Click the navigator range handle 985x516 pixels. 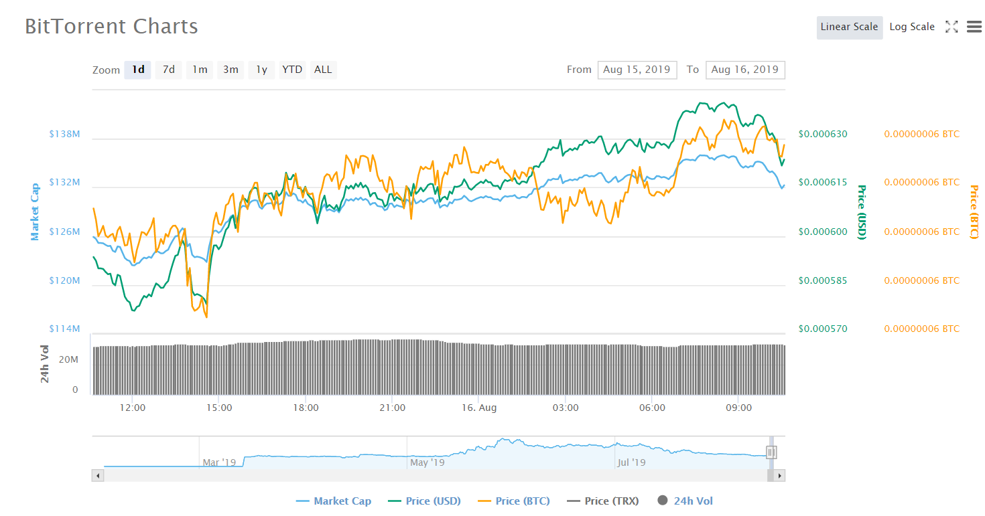pos(771,452)
